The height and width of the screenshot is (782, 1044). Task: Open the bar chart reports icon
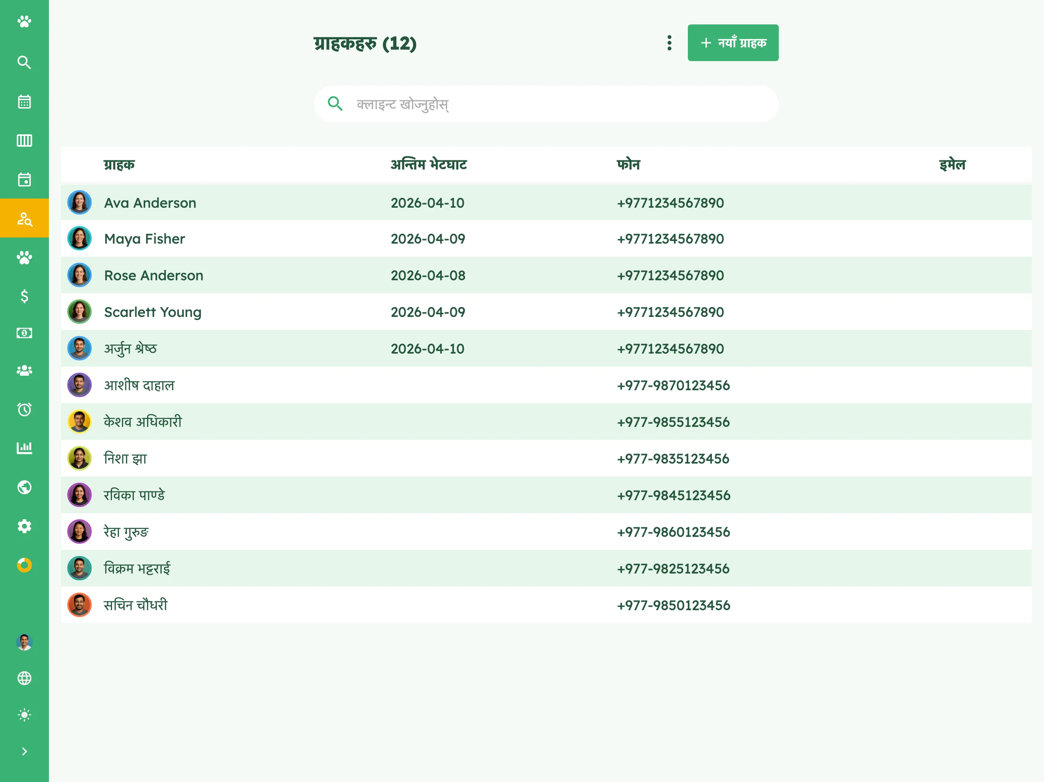click(24, 448)
